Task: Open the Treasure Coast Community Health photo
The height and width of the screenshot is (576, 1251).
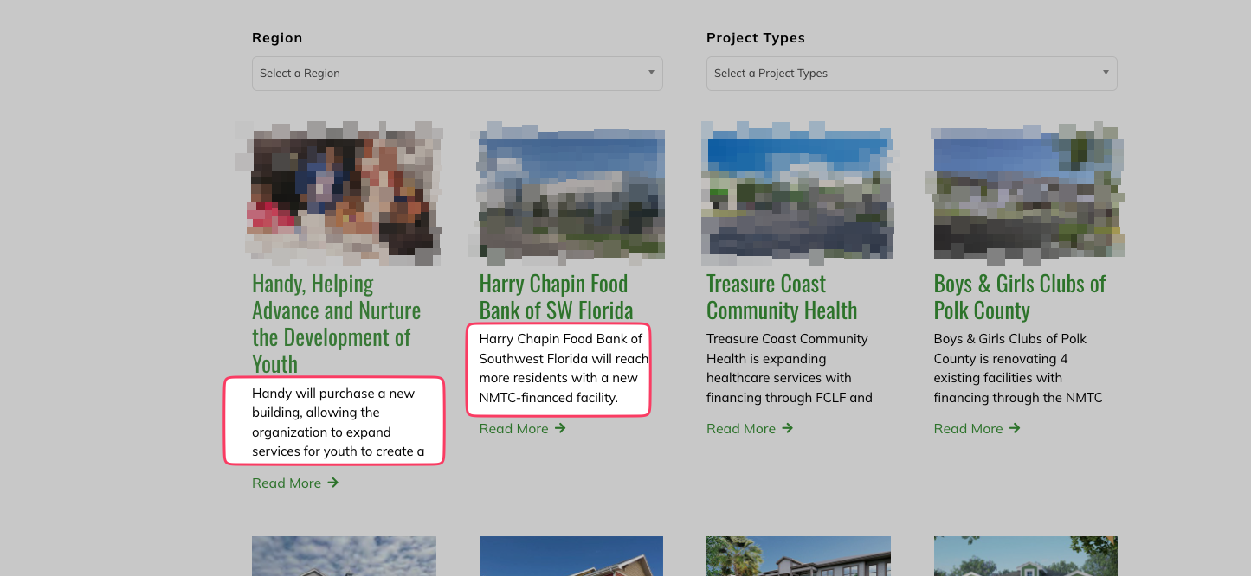Action: tap(798, 194)
